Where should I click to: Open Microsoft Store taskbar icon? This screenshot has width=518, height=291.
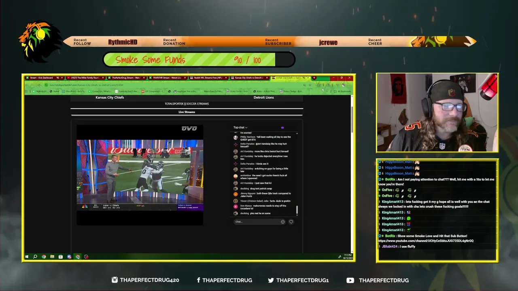pyautogui.click(x=61, y=257)
